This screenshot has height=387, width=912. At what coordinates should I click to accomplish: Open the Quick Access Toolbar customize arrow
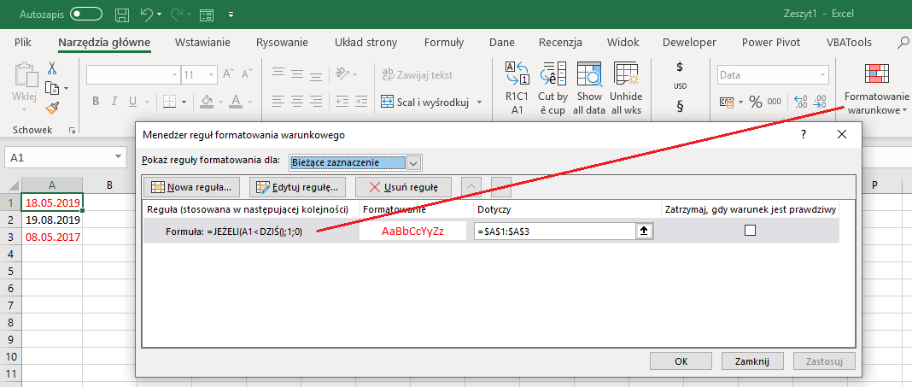(x=231, y=15)
